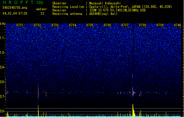184x117 pixels.
Task: Click the 0735 time marker
Action: [x=90, y=25]
